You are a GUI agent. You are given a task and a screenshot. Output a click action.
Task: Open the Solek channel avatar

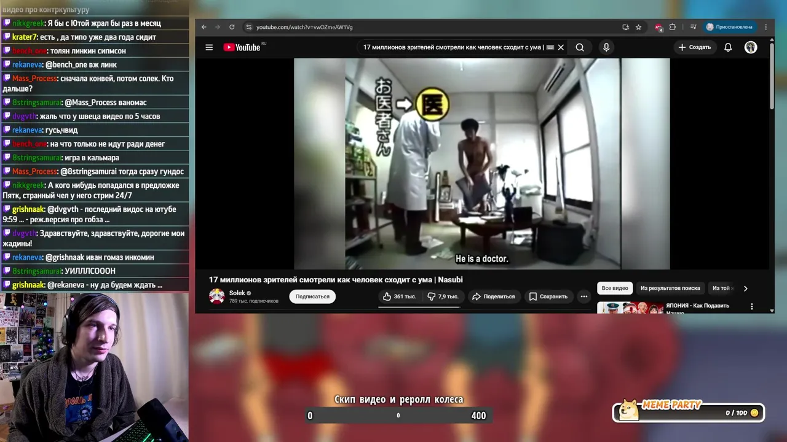pos(216,297)
